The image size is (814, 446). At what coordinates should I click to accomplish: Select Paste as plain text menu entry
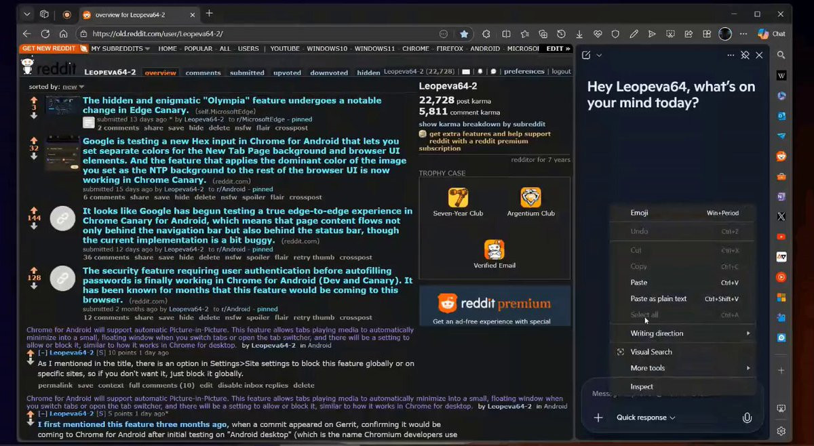(x=683, y=299)
